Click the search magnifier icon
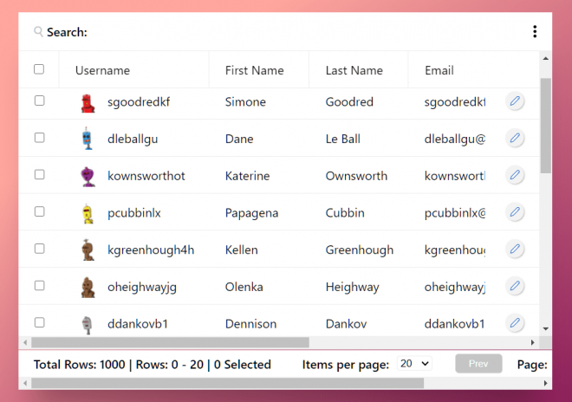This screenshot has height=402, width=572. [x=38, y=32]
